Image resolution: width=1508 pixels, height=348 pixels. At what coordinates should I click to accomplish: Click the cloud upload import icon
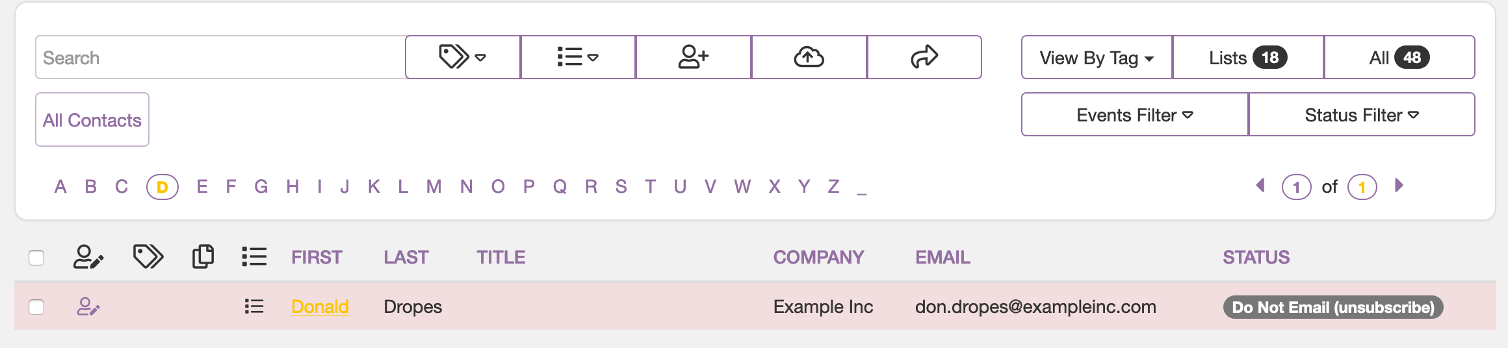[x=809, y=57]
